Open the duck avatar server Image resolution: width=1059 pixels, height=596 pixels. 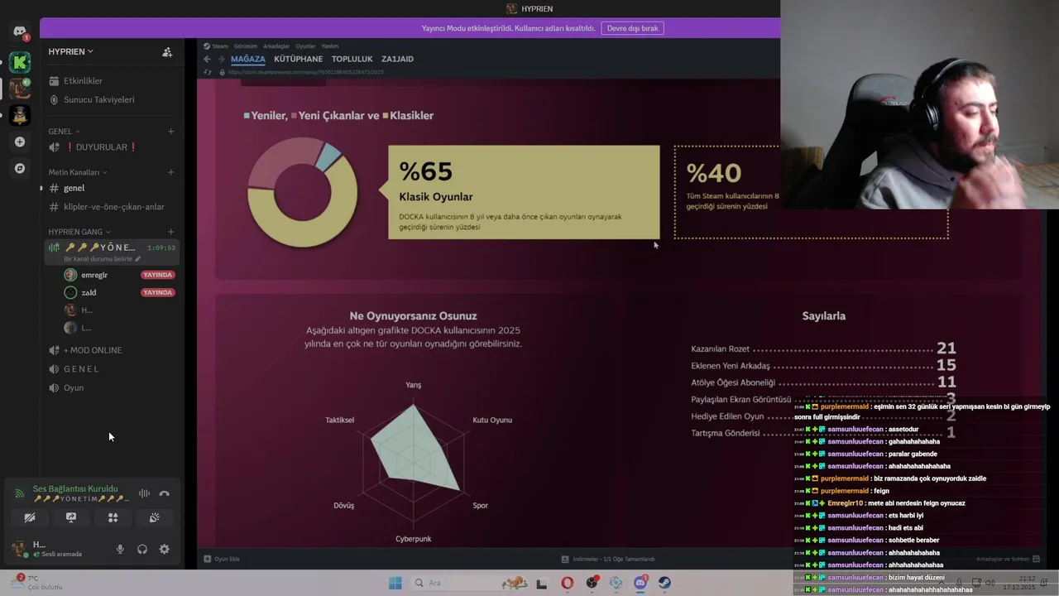(x=20, y=115)
